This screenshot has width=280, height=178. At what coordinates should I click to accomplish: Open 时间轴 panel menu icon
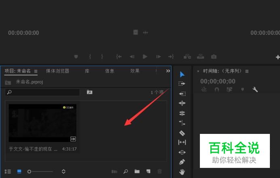tap(247, 72)
